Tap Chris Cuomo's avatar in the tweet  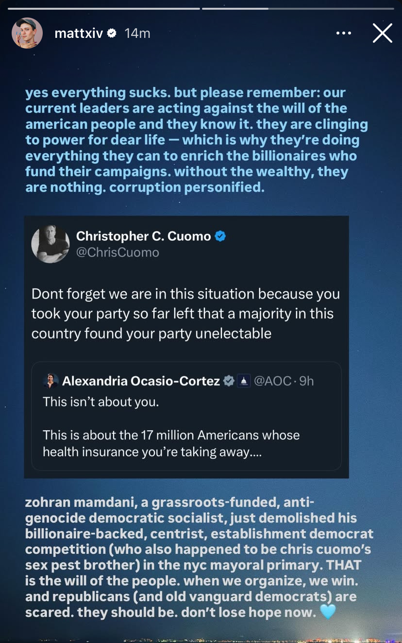[x=50, y=244]
